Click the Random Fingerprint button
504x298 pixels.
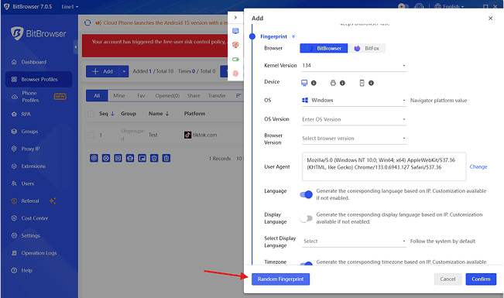point(280,279)
